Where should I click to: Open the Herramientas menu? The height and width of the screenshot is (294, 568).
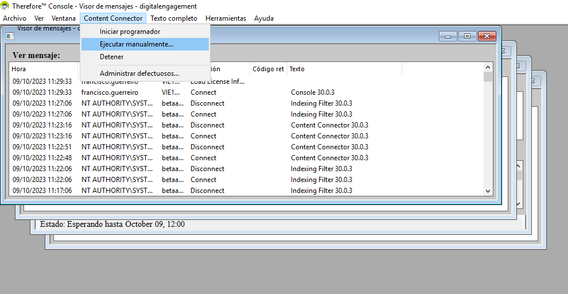click(225, 18)
